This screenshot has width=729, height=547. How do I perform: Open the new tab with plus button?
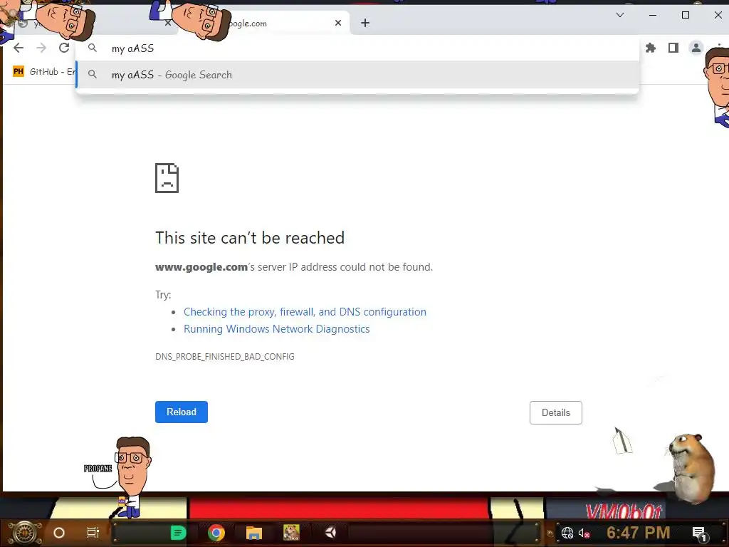coord(365,23)
